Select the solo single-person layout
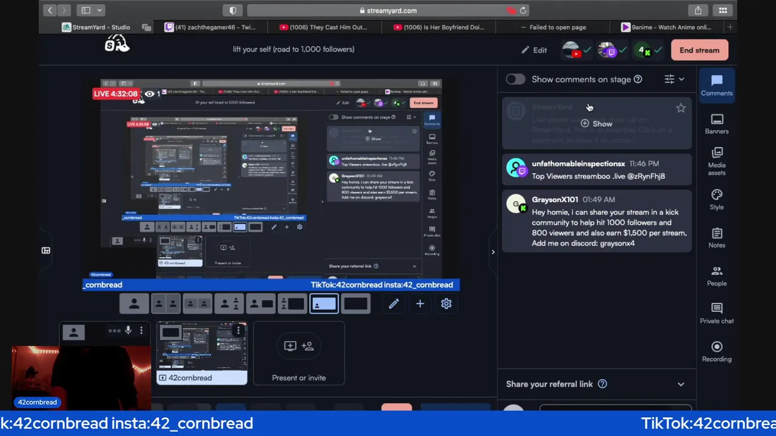This screenshot has height=436, width=776. click(134, 303)
